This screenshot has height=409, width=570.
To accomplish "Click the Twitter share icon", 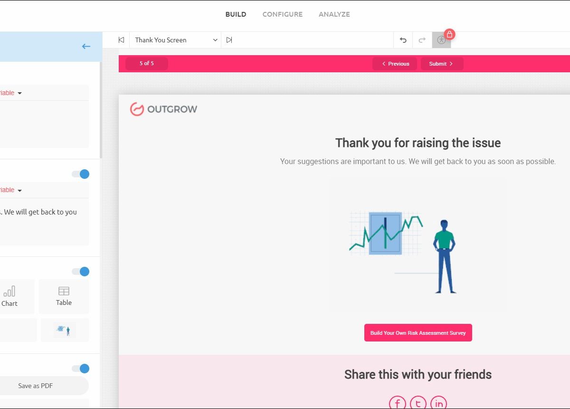I will tap(418, 403).
